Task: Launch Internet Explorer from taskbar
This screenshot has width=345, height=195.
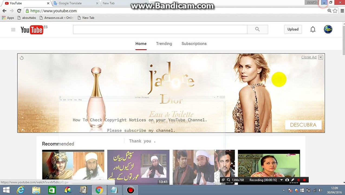Action: [x=21, y=190]
